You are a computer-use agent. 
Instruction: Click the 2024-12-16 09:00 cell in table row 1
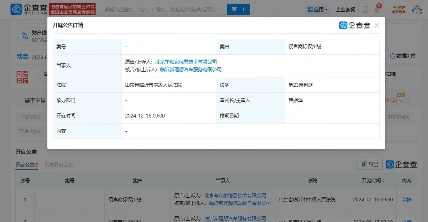(x=373, y=200)
